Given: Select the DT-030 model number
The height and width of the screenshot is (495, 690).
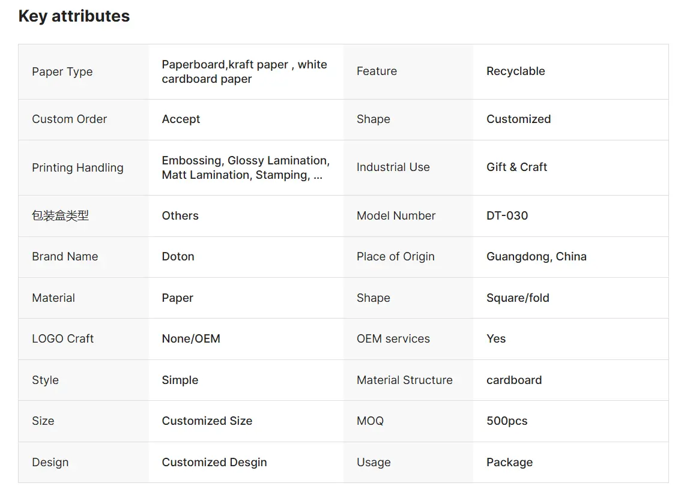Looking at the screenshot, I should tap(507, 215).
